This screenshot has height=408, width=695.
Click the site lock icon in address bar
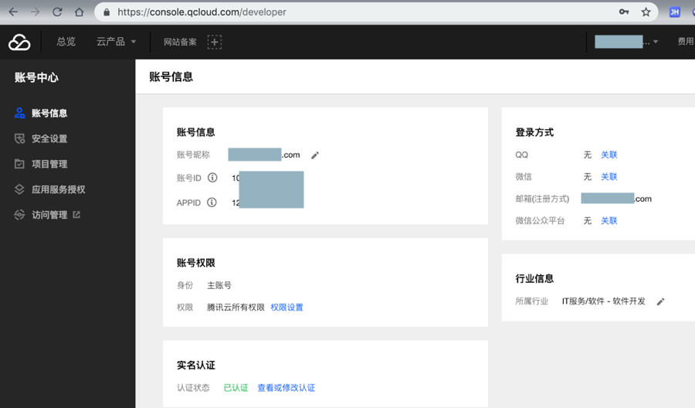click(107, 12)
